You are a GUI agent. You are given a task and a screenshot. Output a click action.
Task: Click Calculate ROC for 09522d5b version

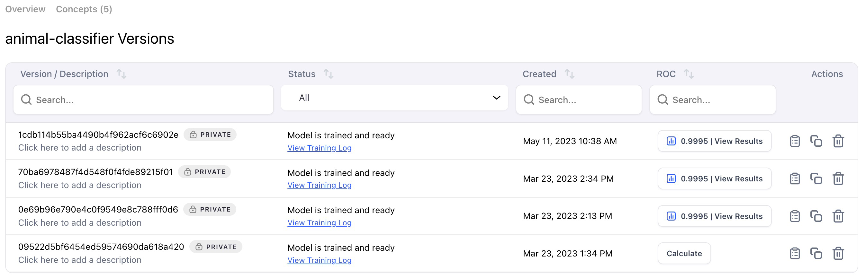pos(684,254)
